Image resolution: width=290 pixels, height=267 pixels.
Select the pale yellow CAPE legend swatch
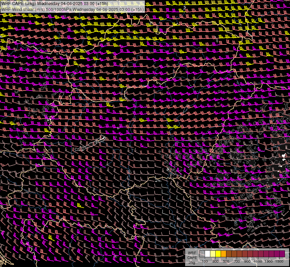(213, 254)
